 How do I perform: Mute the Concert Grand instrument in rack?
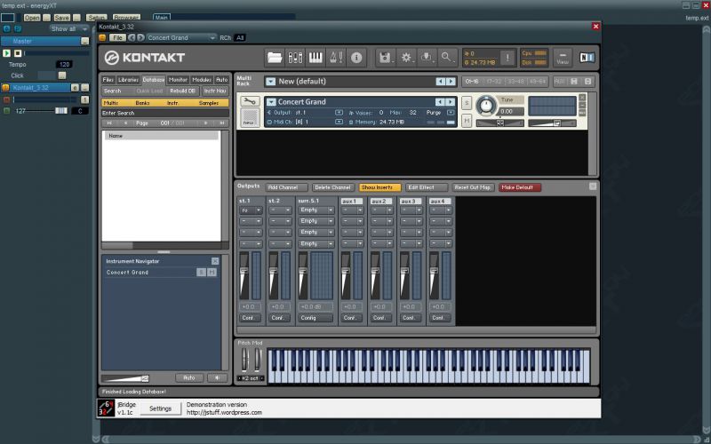click(467, 120)
